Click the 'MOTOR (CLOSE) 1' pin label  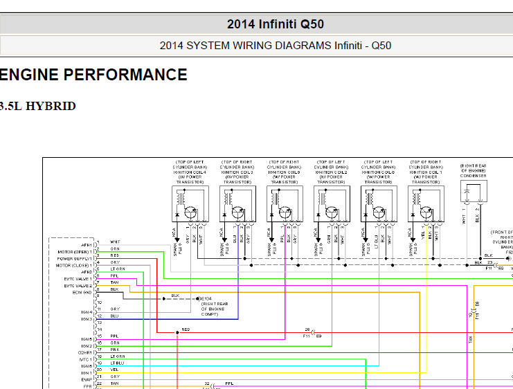(74, 265)
